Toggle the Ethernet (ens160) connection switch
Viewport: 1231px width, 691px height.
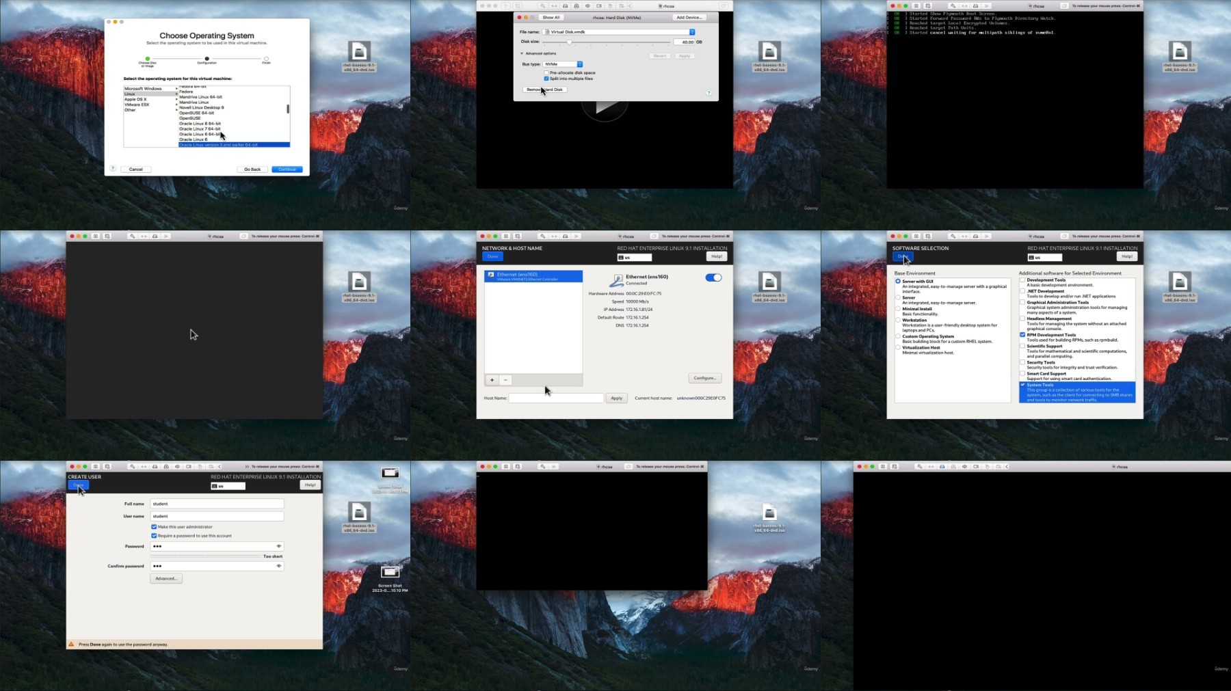[x=713, y=277]
